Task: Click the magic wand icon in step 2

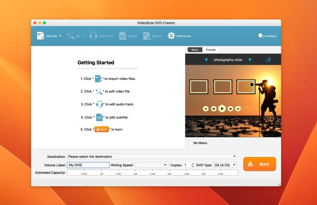Action: click(x=99, y=91)
